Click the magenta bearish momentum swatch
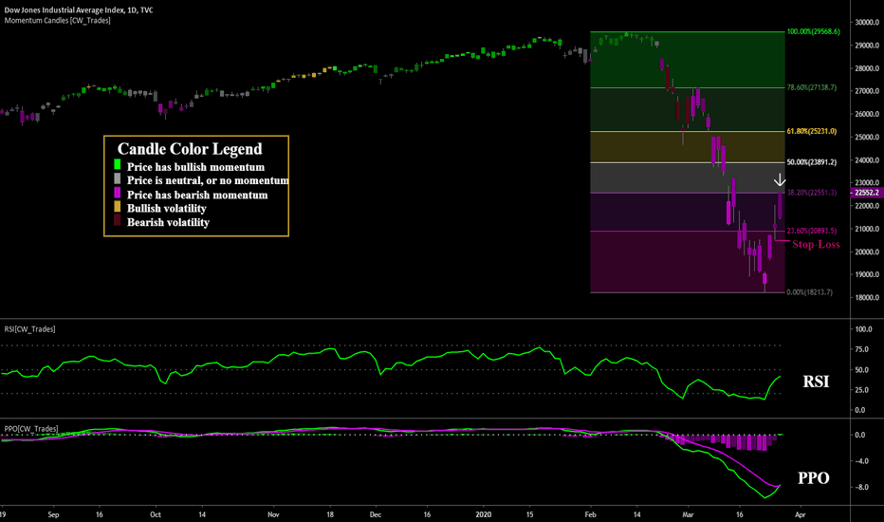Viewport: 884px width, 522px height. [x=118, y=193]
